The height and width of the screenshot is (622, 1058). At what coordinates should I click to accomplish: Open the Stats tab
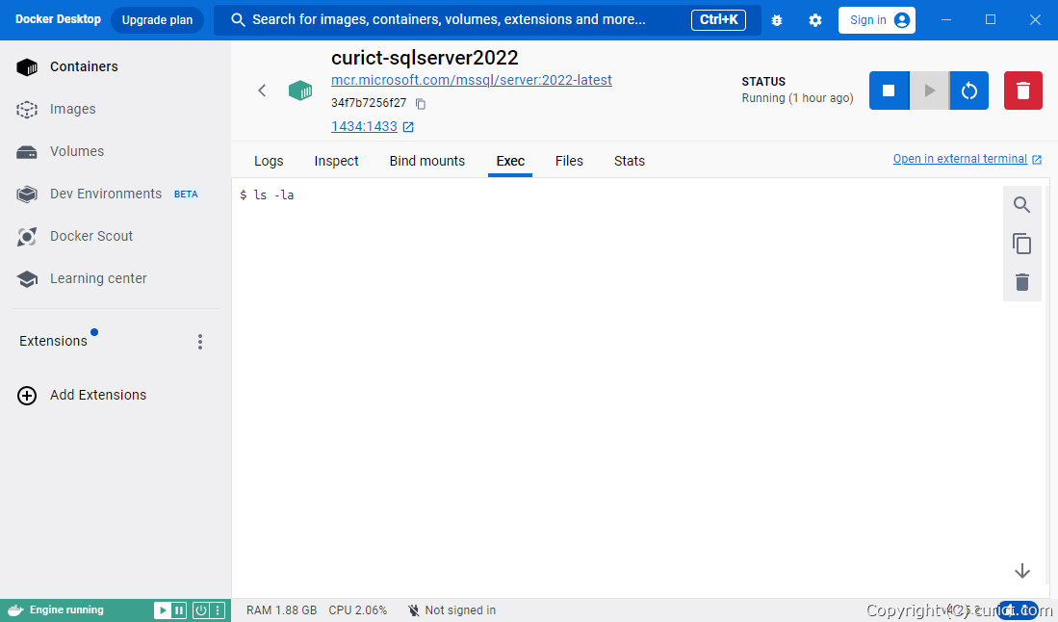tap(629, 161)
